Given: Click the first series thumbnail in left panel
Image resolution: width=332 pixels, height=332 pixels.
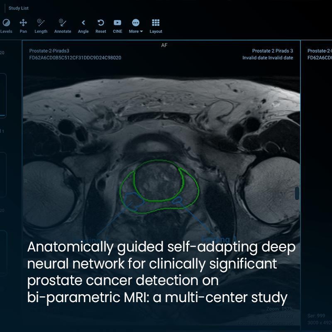Looking at the screenshot, I should (3, 95).
